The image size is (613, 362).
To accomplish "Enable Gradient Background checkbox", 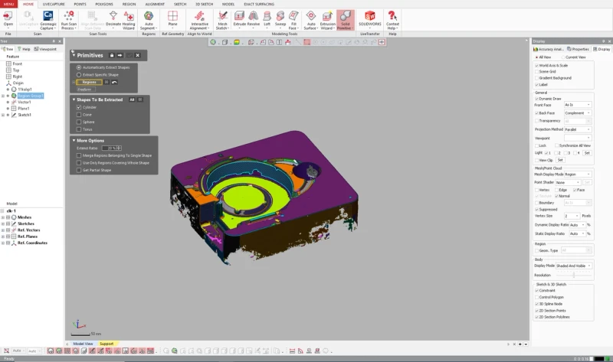I will [x=537, y=78].
